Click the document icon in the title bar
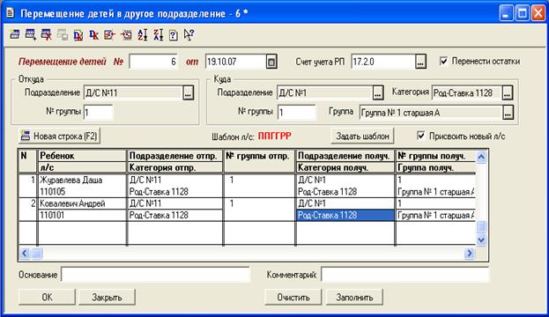The image size is (549, 317). pos(11,13)
